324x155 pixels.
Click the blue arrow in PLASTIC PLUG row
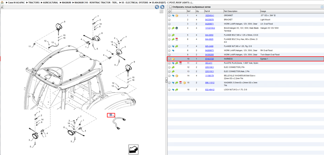pos(173,63)
